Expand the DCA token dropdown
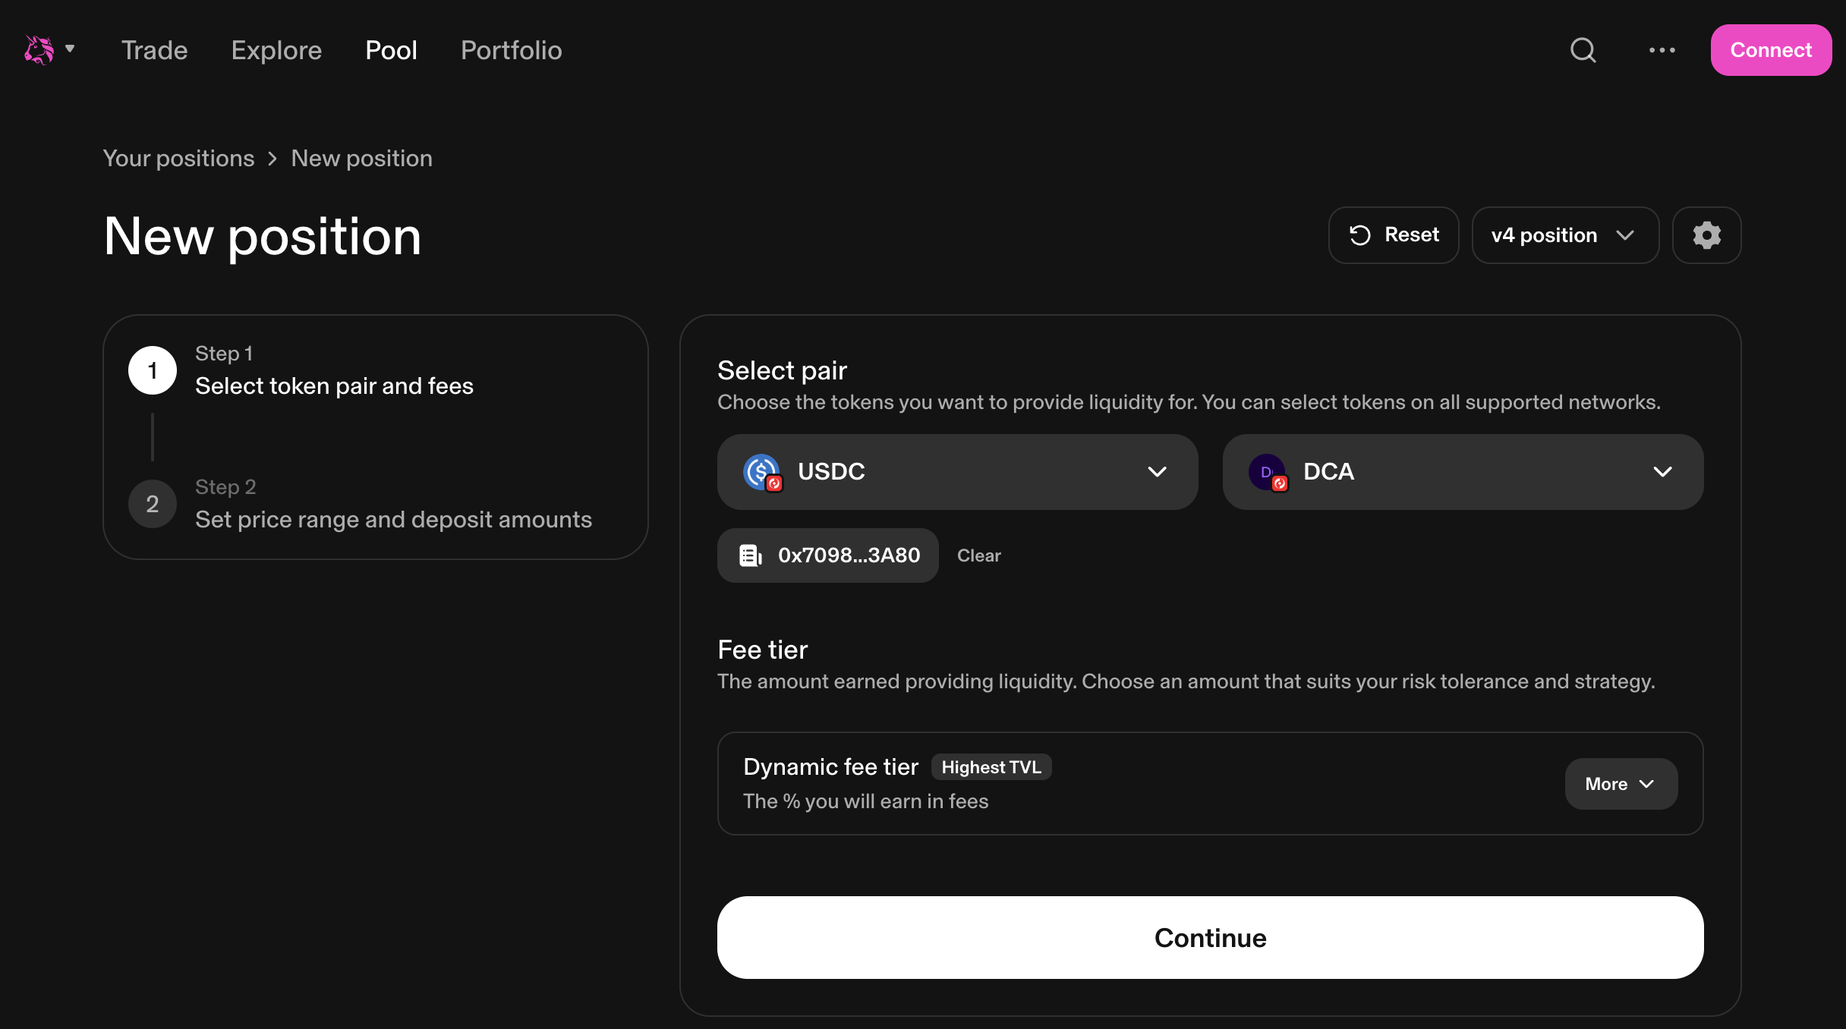The image size is (1846, 1029). coord(1662,472)
